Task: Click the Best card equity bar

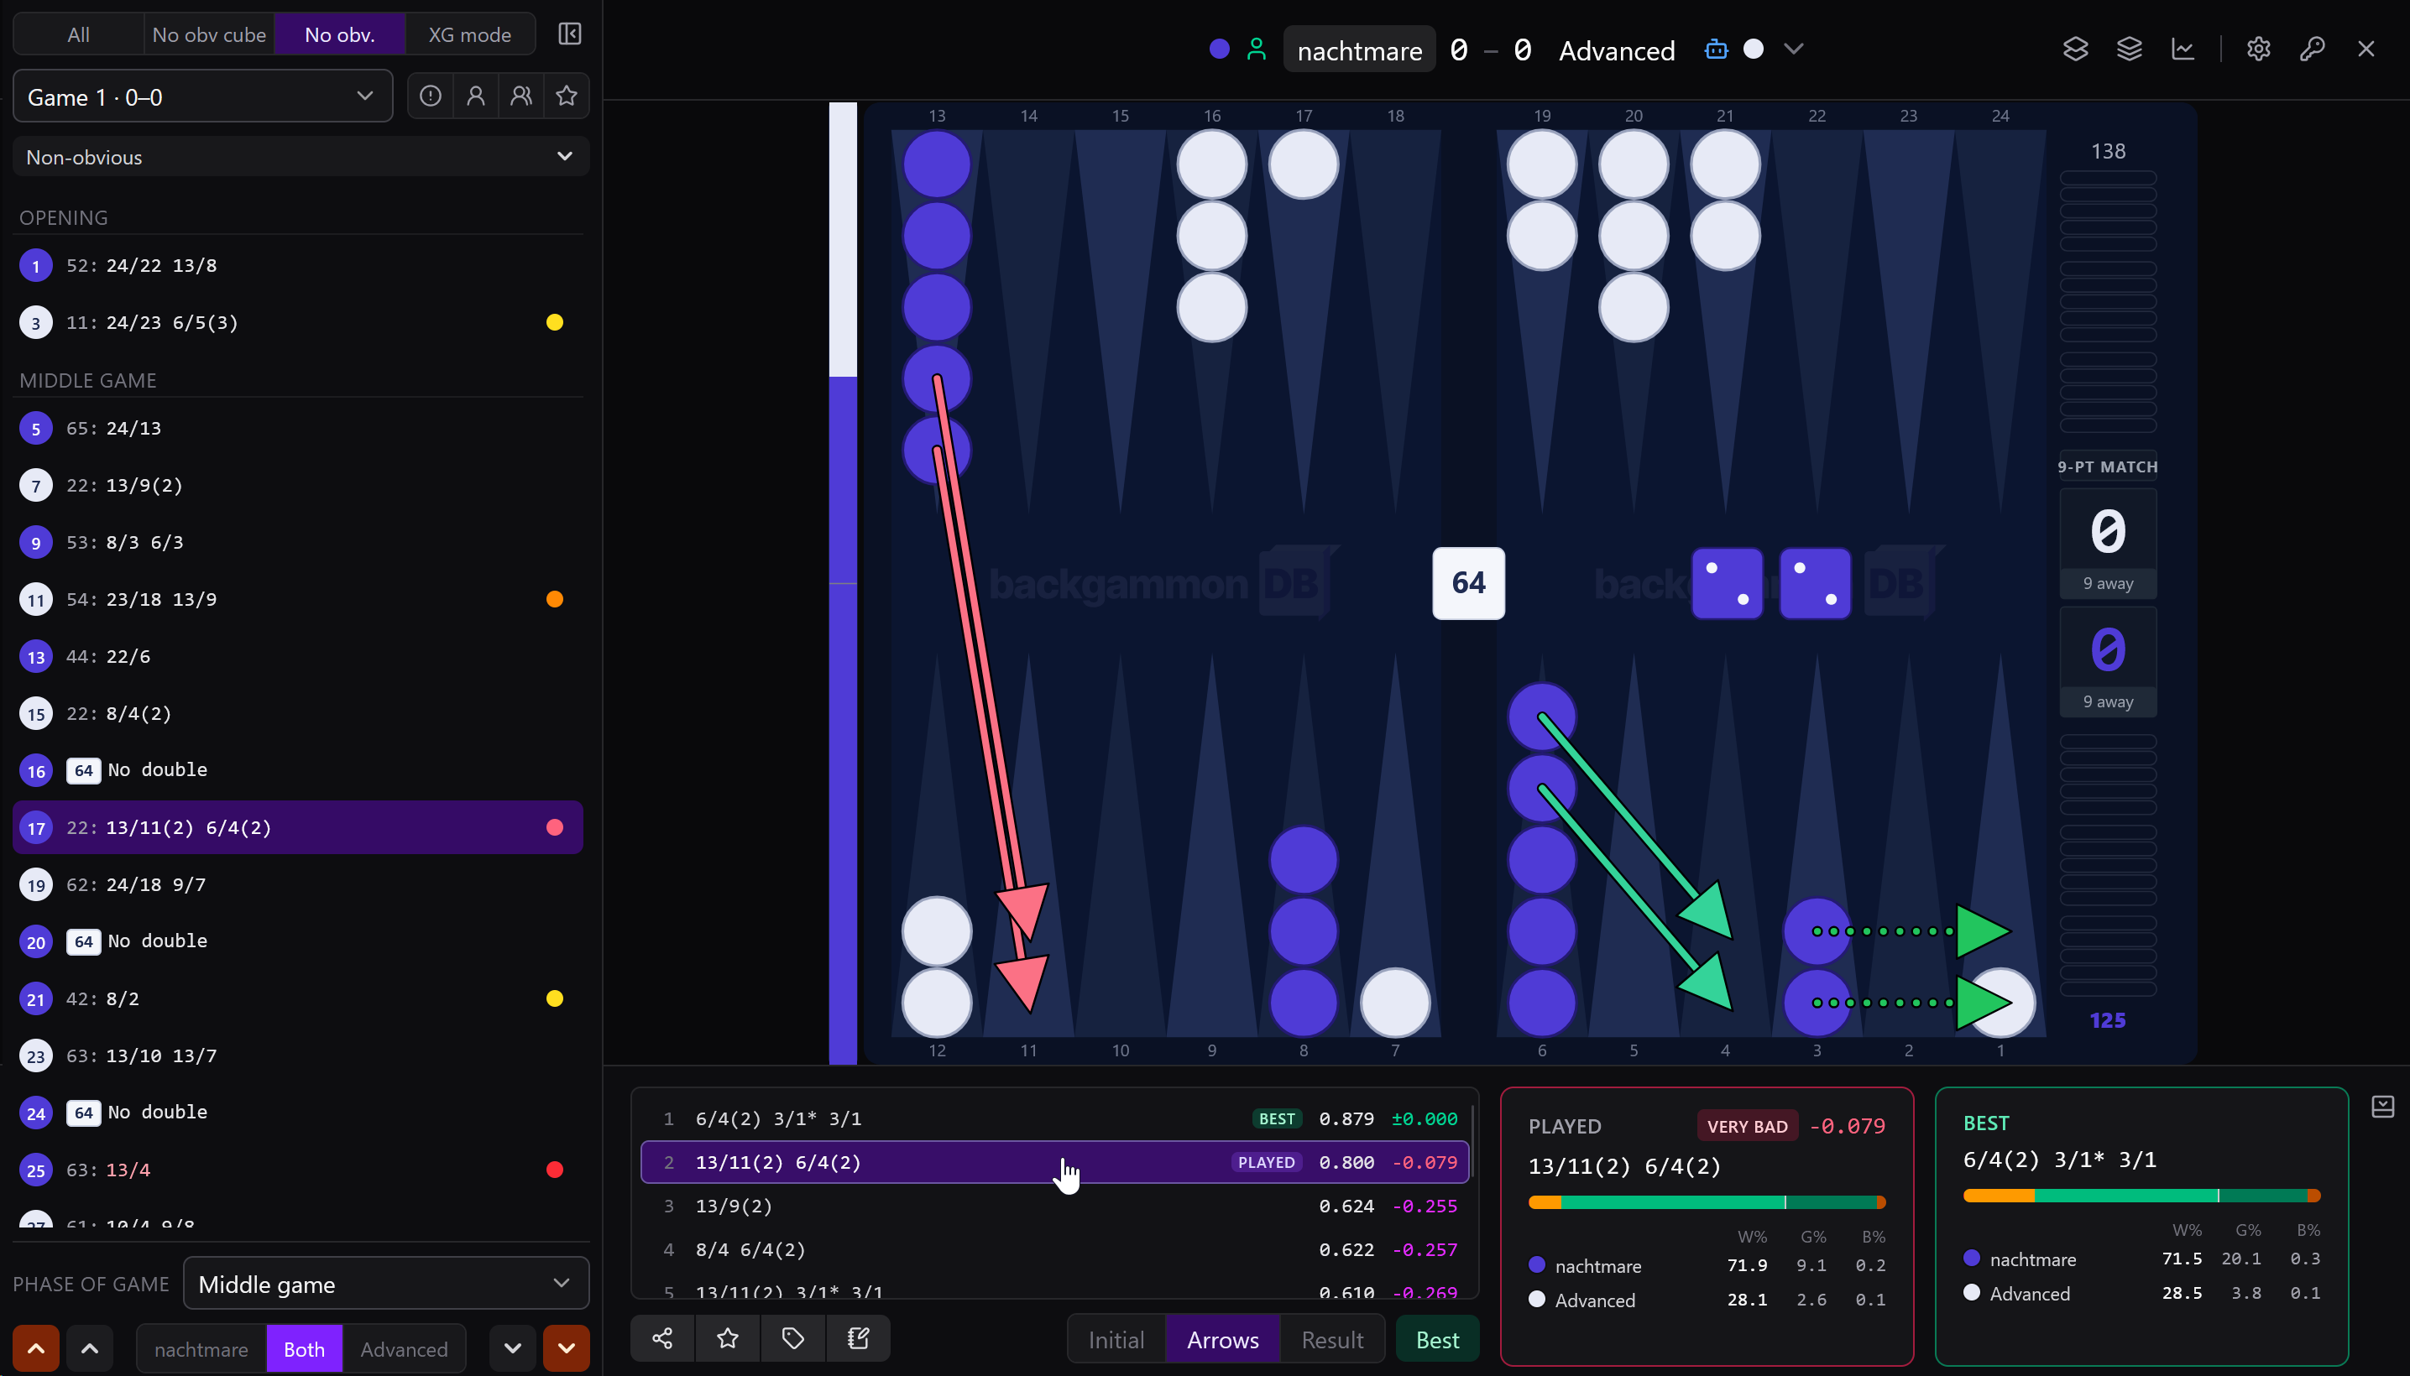Action: pyautogui.click(x=2141, y=1196)
